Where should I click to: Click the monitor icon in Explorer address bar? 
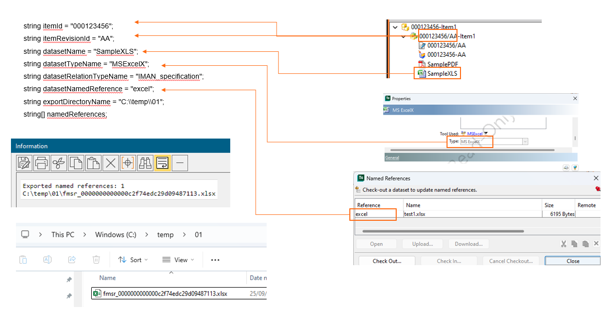(x=25, y=234)
